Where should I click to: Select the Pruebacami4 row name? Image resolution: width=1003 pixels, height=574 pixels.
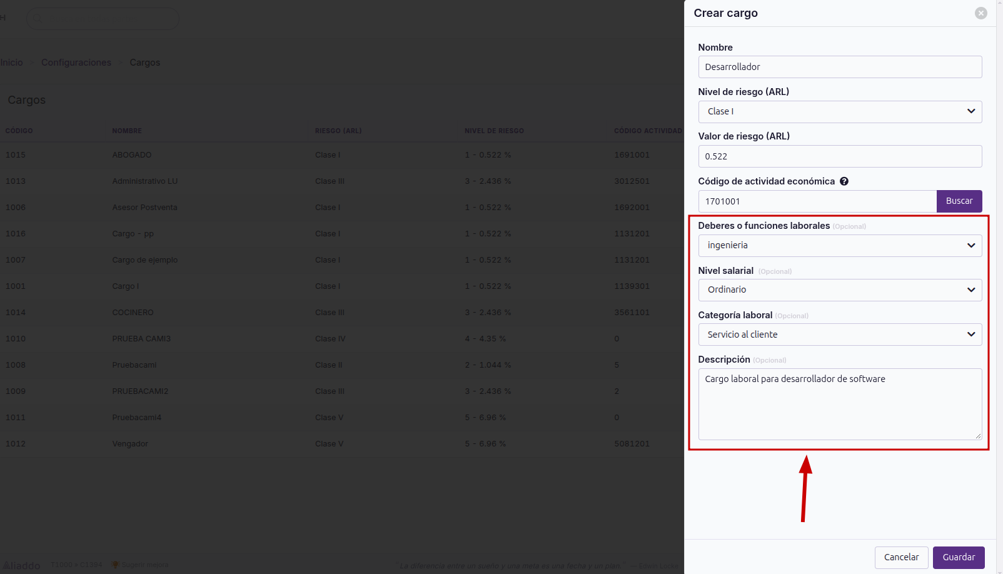[137, 418]
